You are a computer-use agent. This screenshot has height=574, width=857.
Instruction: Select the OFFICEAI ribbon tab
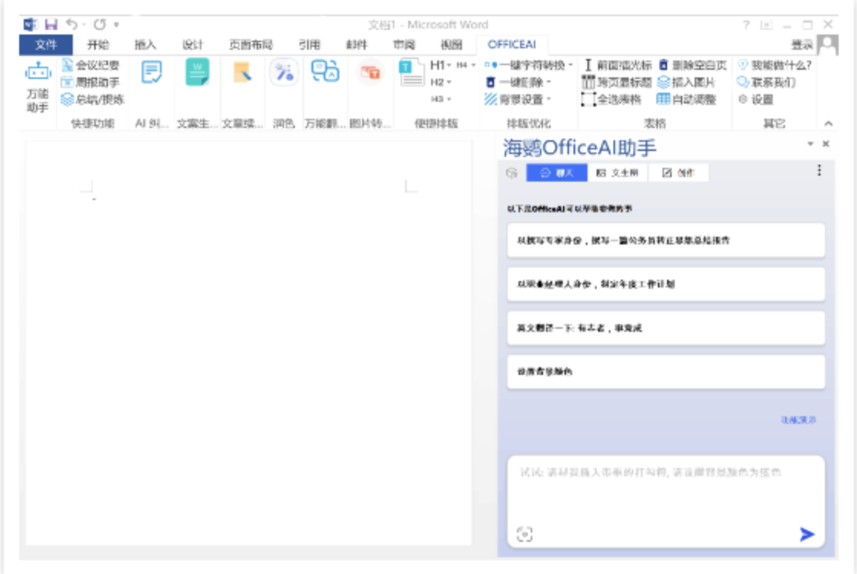[x=512, y=44]
